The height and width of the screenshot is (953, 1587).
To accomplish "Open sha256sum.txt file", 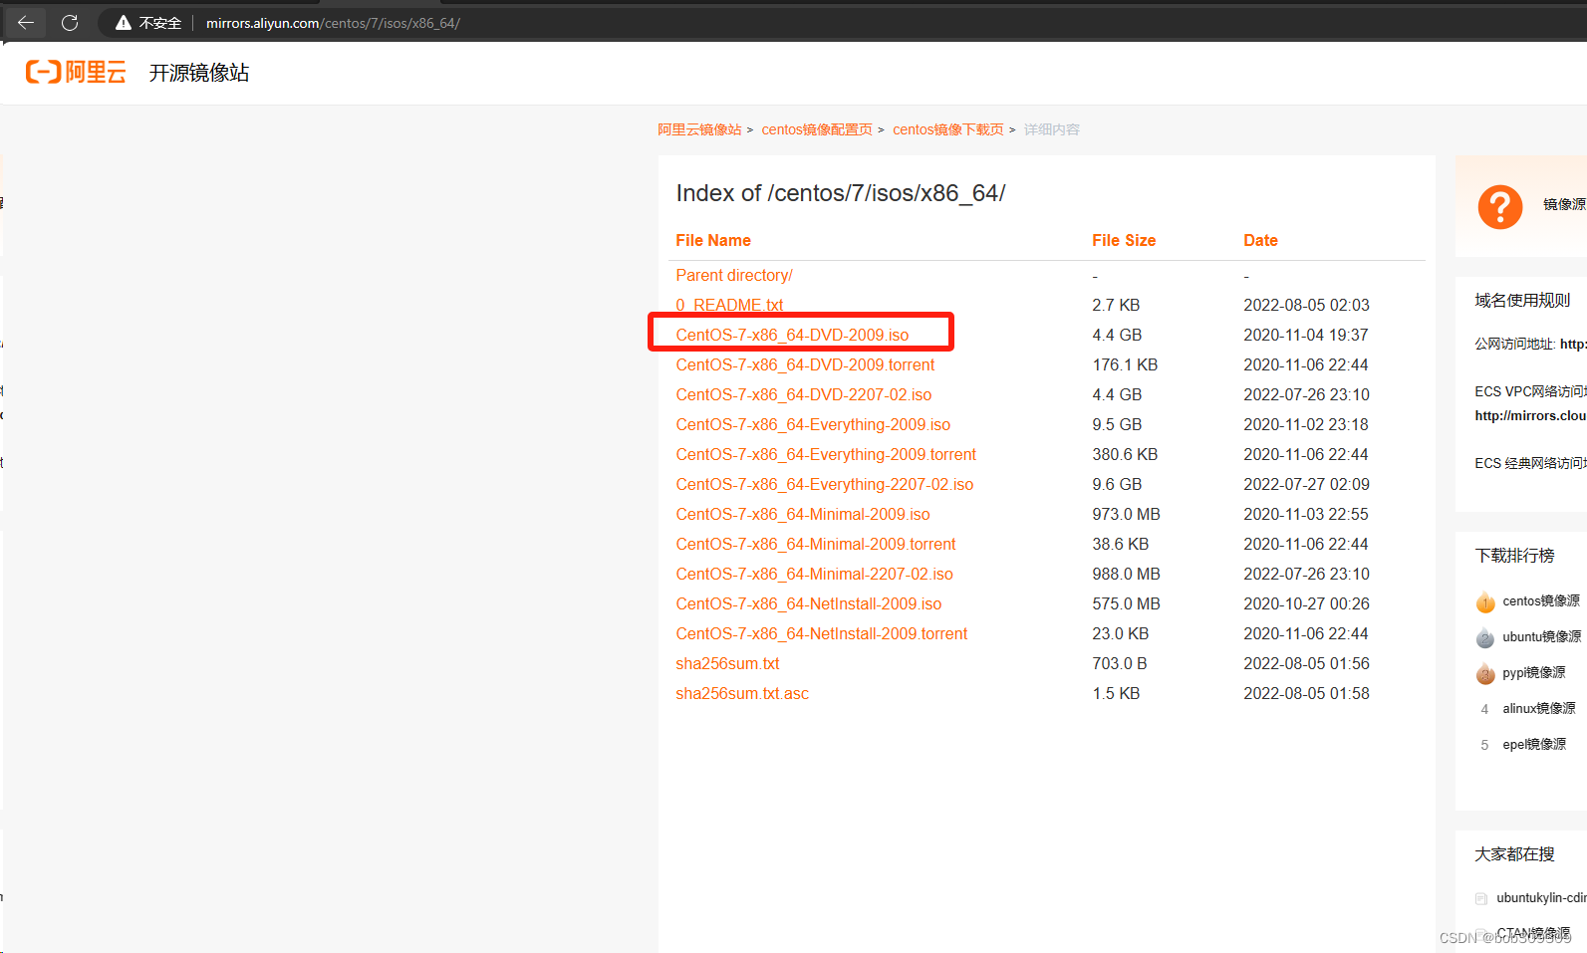I will point(727,663).
